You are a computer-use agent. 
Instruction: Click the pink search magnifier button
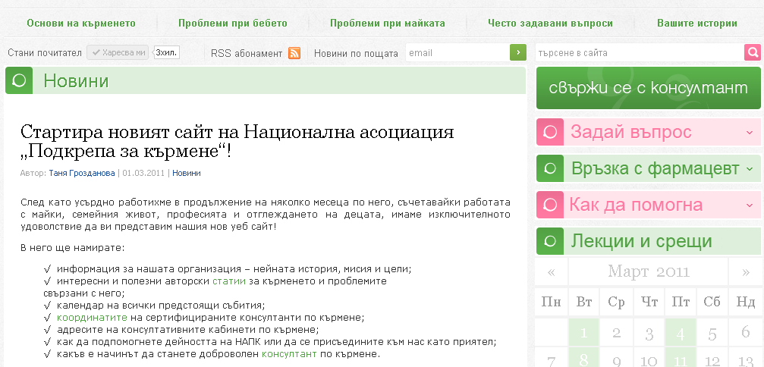pyautogui.click(x=753, y=52)
